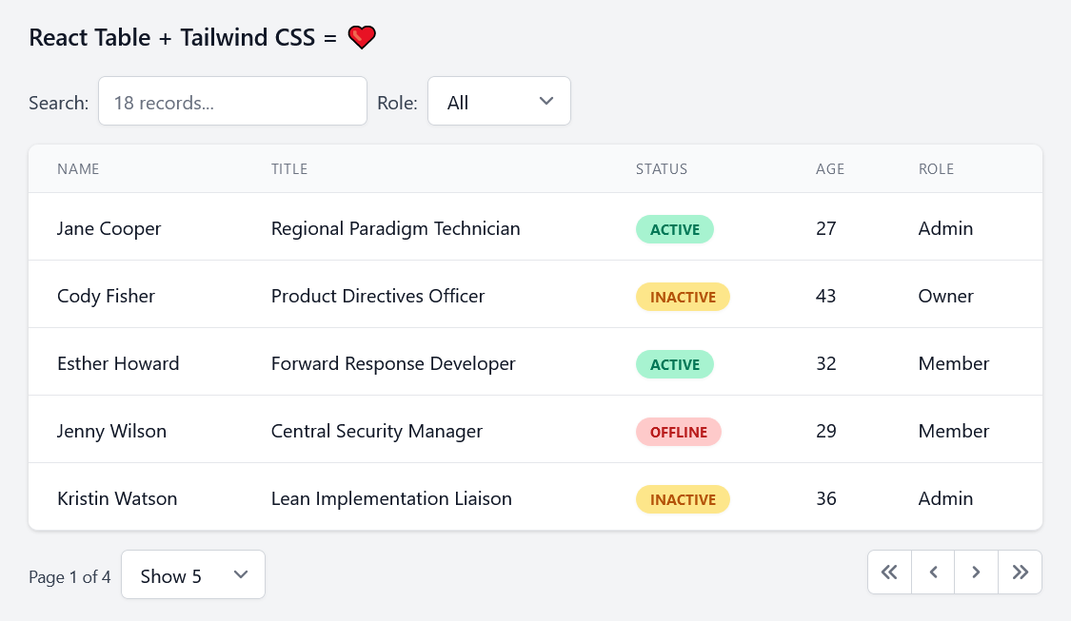
Task: Go to previous page arrow
Action: 933,572
